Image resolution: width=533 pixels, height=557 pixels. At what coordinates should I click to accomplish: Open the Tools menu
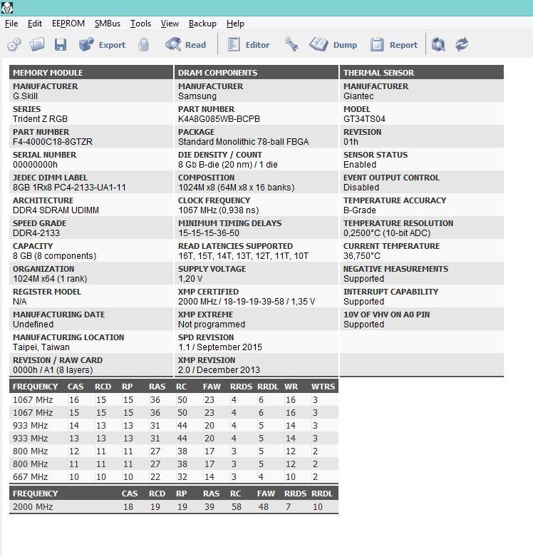pos(140,24)
